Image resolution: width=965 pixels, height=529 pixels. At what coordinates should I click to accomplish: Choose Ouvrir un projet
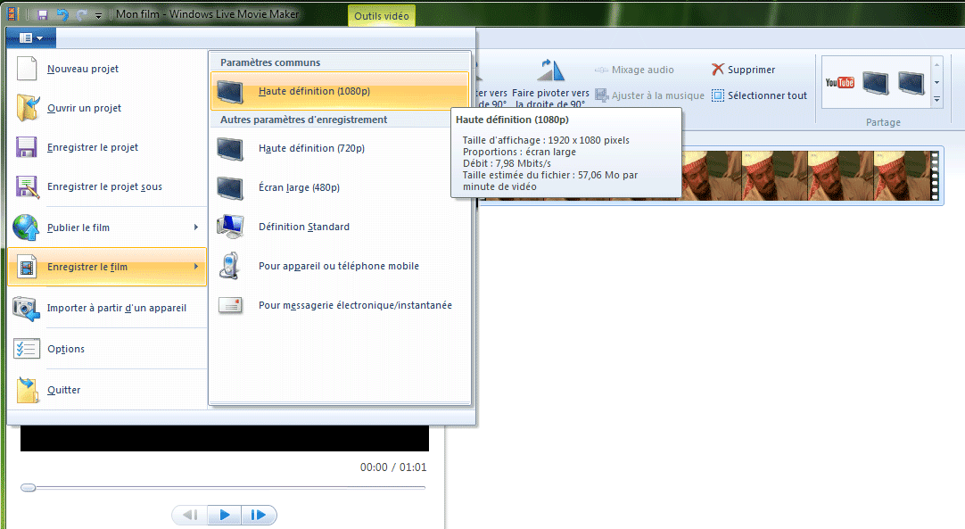point(108,108)
